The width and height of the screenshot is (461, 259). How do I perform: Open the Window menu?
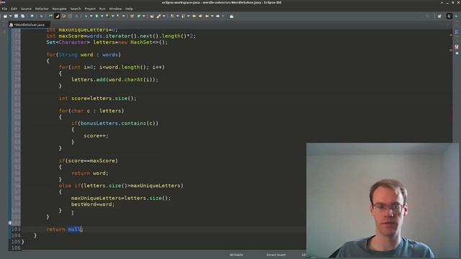click(115, 9)
